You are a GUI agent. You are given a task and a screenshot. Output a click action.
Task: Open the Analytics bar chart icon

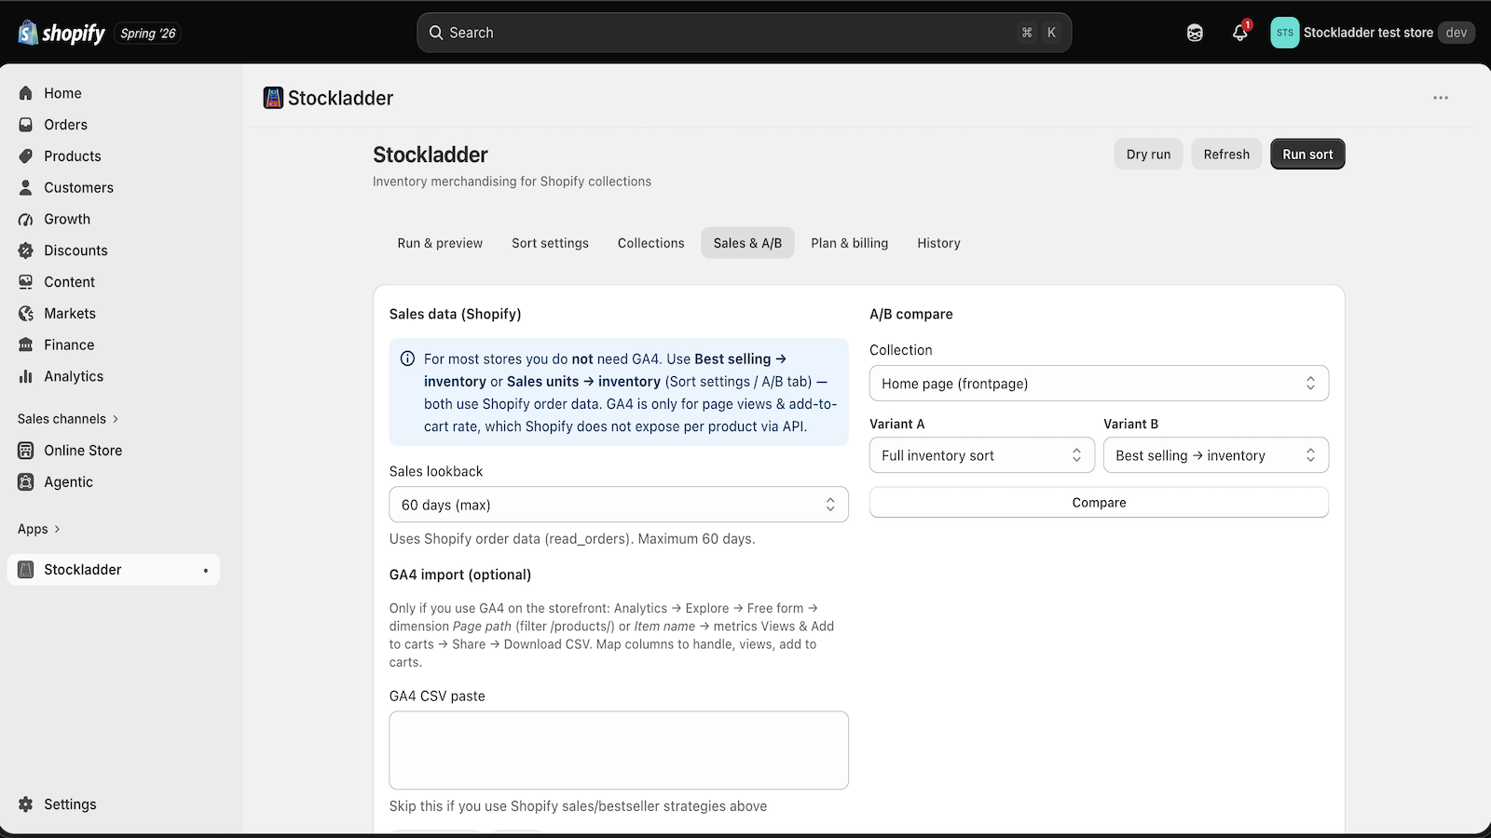[26, 376]
